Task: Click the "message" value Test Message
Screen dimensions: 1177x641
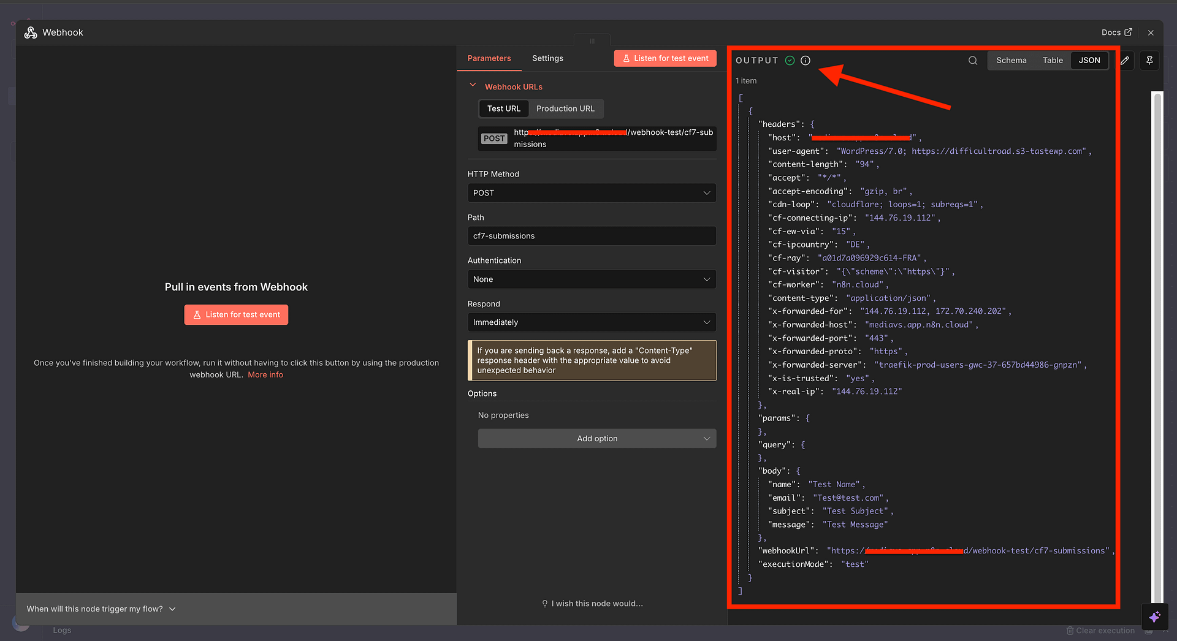Action: click(855, 525)
